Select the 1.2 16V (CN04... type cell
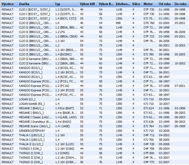This screenshot has width=189, height=165. [66, 157]
